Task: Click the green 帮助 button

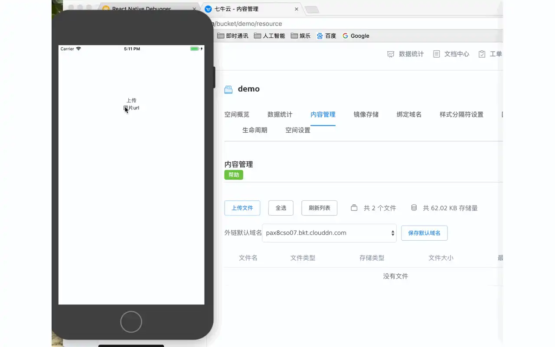Action: point(234,175)
